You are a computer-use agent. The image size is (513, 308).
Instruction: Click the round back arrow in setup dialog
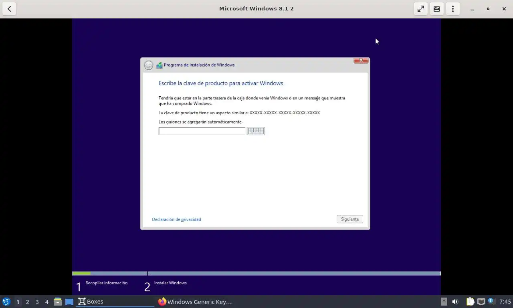149,65
